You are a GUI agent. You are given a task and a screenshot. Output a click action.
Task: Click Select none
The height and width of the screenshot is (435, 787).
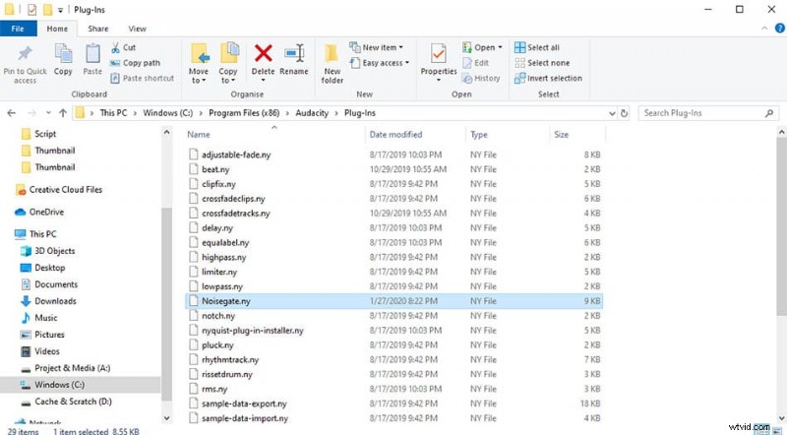point(542,63)
